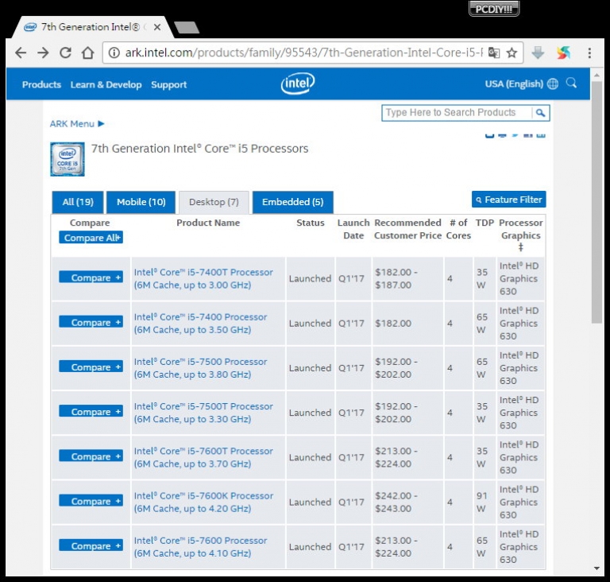Open the Intel Core i5-7600 Processor link
The height and width of the screenshot is (582, 610).
(x=200, y=547)
